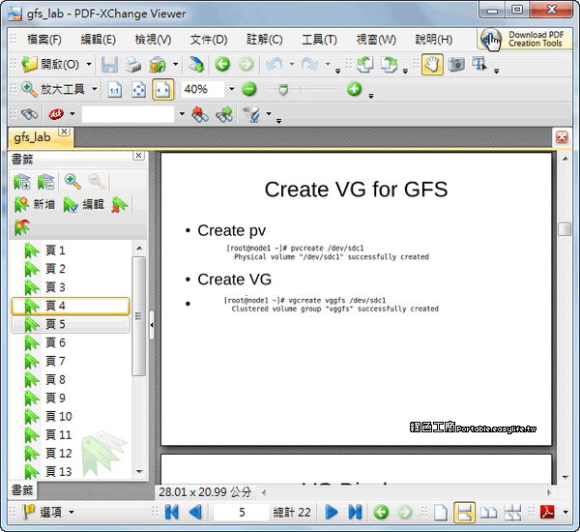Image resolution: width=580 pixels, height=532 pixels.
Task: Click the Print icon
Action: [132, 65]
